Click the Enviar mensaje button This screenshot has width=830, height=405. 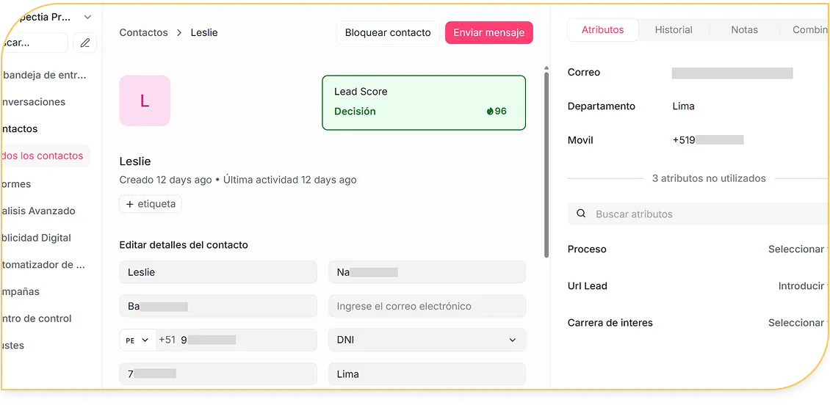[x=488, y=33]
